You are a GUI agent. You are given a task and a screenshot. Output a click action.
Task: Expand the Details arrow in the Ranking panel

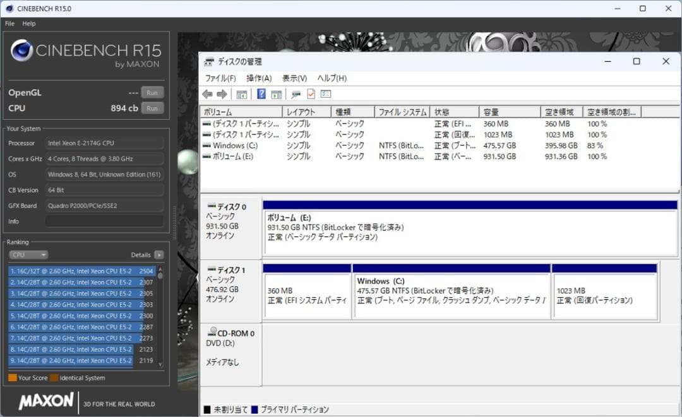click(159, 255)
